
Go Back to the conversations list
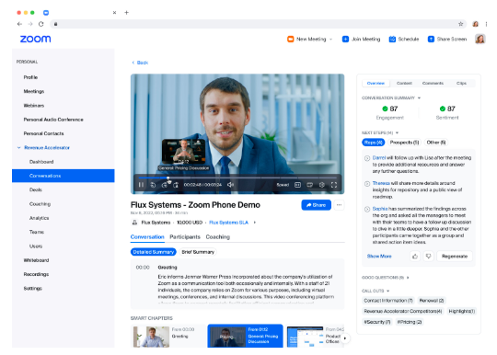[x=140, y=63]
